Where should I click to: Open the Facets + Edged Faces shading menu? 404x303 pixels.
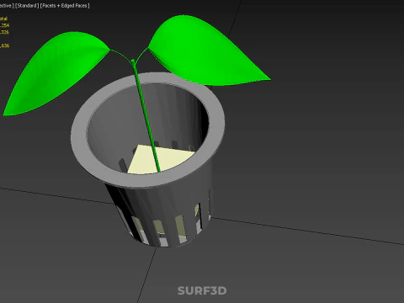tap(65, 5)
